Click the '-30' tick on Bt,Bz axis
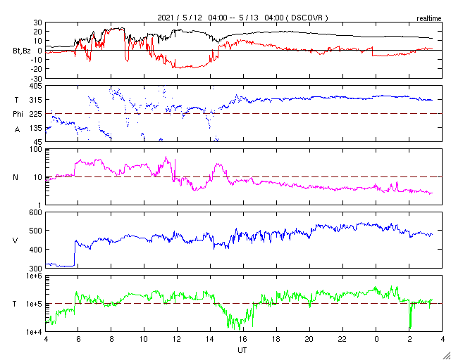451x360 pixels. [x=37, y=78]
